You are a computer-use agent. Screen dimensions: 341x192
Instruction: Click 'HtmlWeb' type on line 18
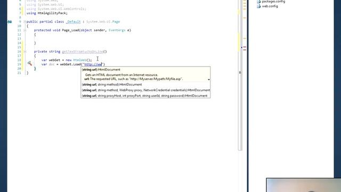click(79, 60)
